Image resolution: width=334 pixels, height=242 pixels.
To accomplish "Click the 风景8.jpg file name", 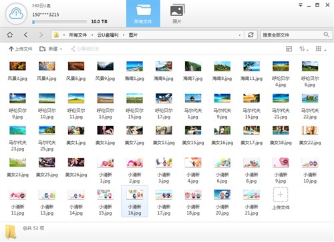I will click(x=76, y=78).
